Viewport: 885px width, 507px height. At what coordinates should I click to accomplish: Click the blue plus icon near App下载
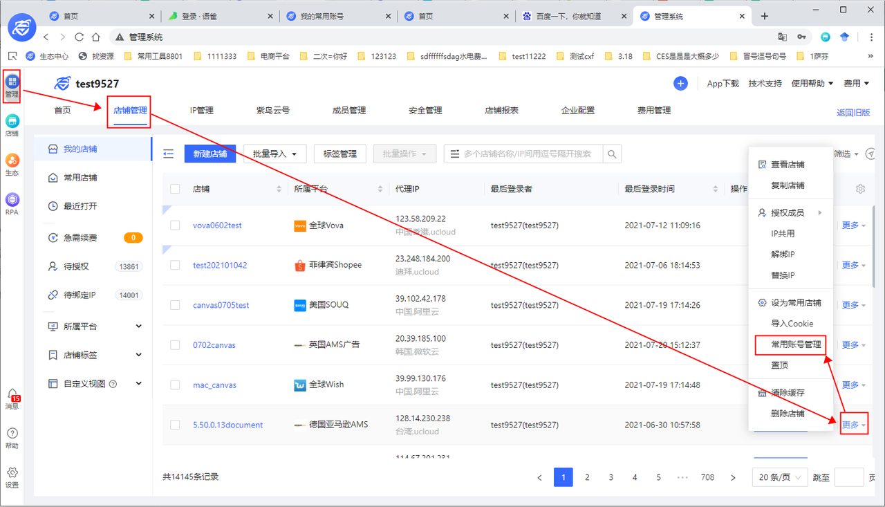(x=680, y=83)
